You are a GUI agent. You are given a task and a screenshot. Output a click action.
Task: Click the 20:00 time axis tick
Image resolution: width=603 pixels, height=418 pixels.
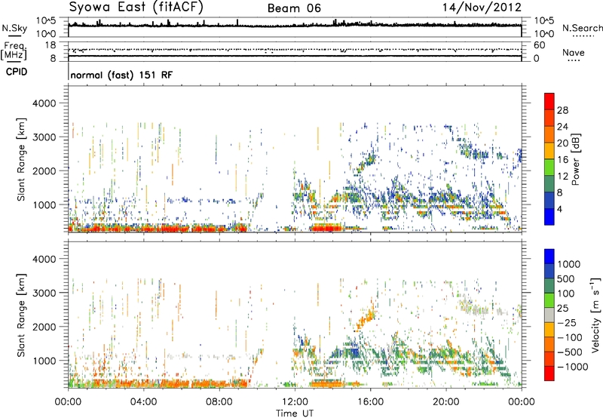click(445, 401)
